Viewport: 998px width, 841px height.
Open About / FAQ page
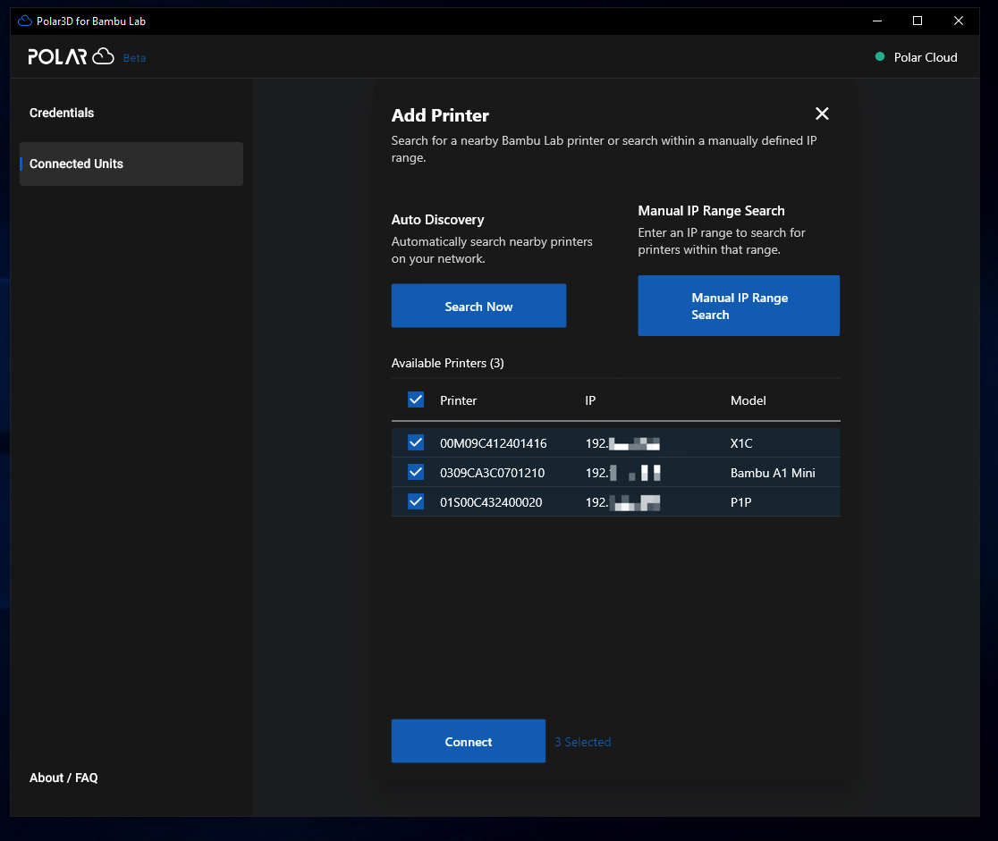63,778
